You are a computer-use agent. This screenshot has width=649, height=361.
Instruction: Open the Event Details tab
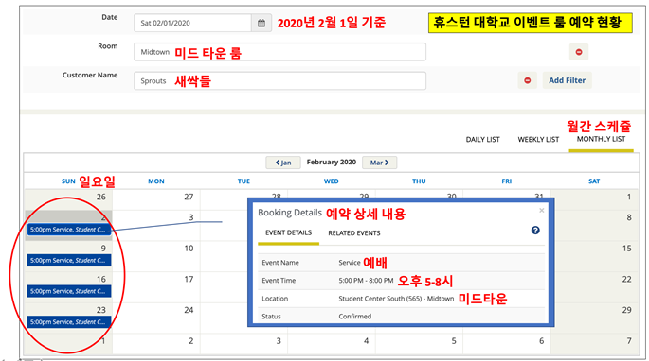tap(288, 233)
